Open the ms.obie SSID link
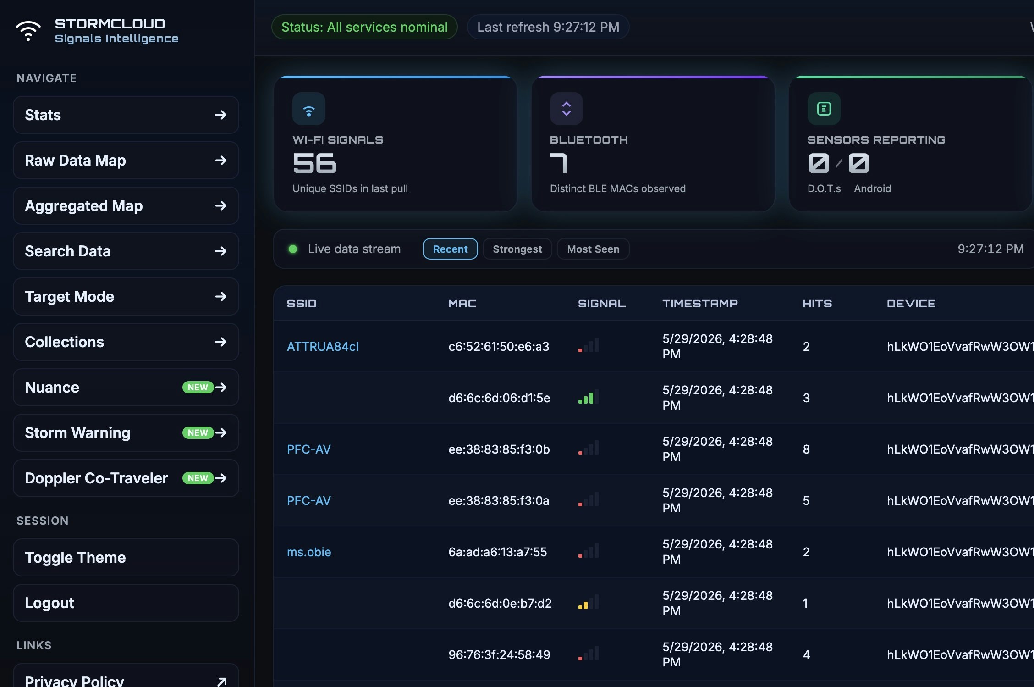1034x687 pixels. click(309, 552)
